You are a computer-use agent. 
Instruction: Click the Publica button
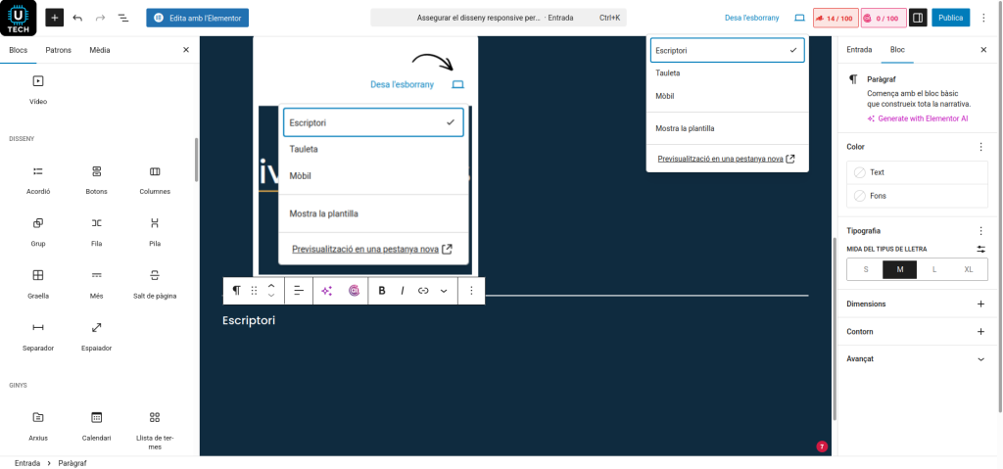950,18
